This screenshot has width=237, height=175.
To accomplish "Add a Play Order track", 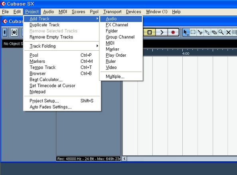I will pyautogui.click(x=121, y=55).
